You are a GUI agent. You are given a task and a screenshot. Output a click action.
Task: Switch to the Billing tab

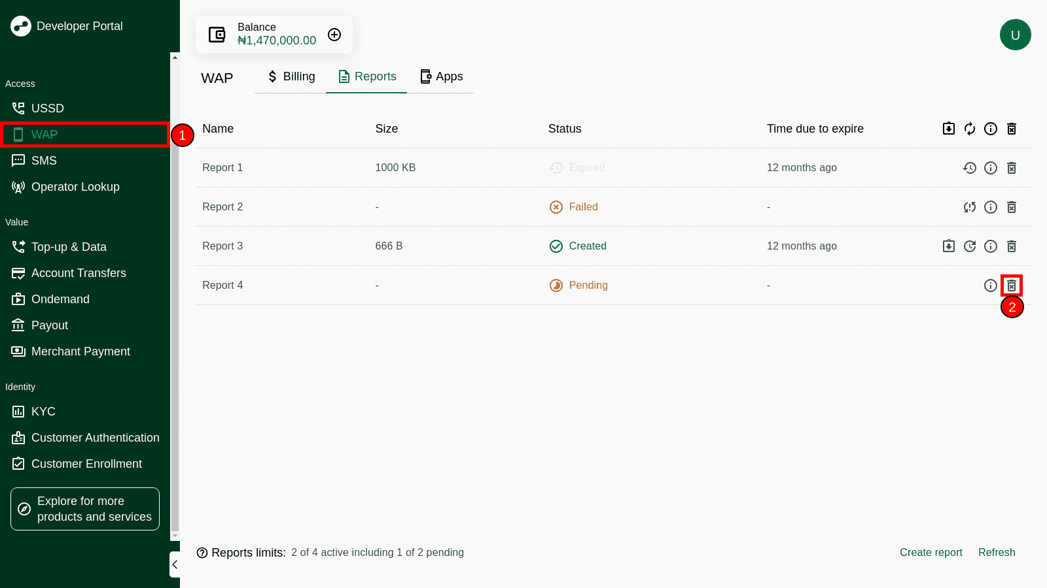click(291, 76)
